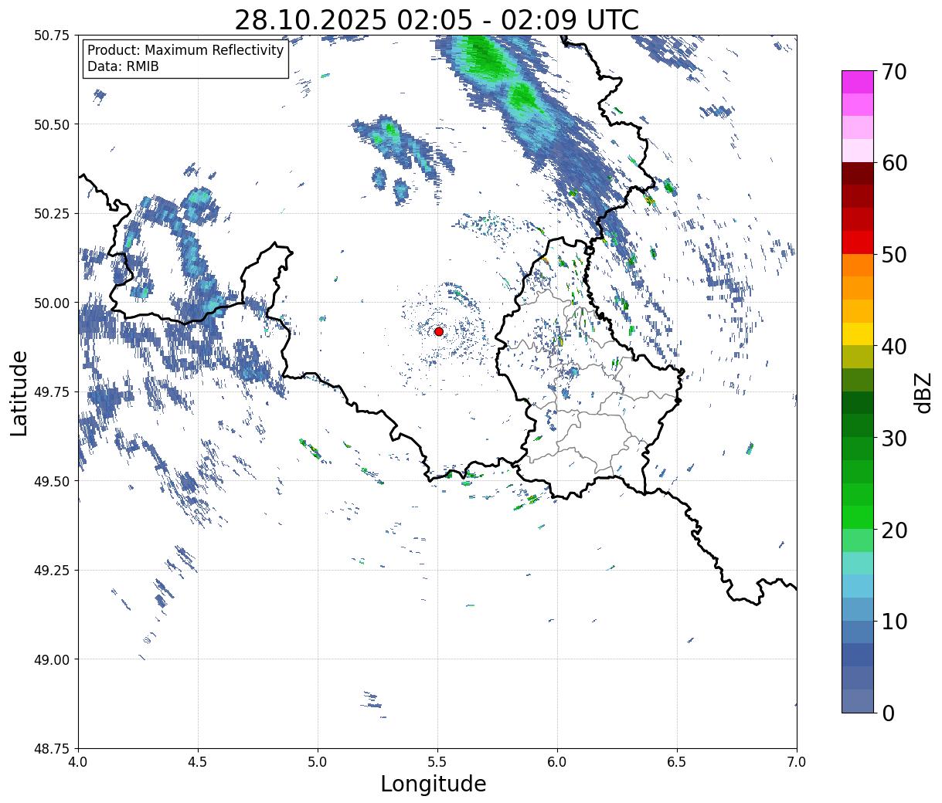Click the longitude tick label 6.0
This screenshot has width=942, height=803.
557,762
